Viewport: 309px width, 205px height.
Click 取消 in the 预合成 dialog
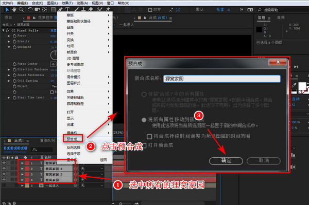pyautogui.click(x=264, y=161)
